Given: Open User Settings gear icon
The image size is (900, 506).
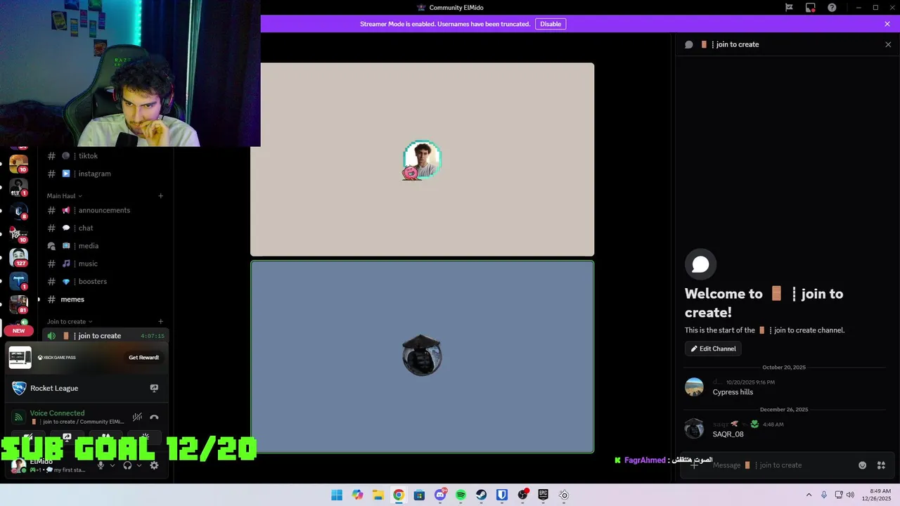Looking at the screenshot, I should (154, 465).
